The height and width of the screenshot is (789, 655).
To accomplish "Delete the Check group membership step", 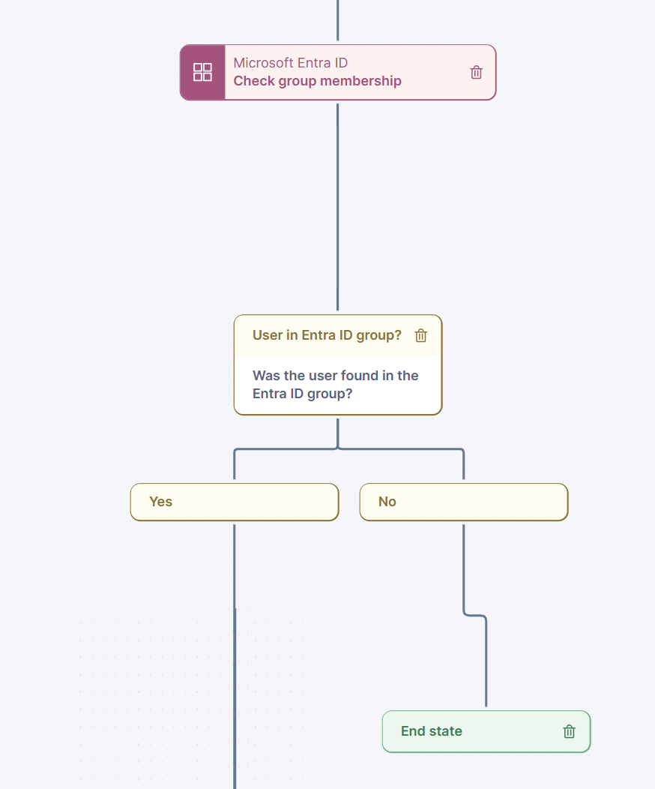I will pos(476,72).
